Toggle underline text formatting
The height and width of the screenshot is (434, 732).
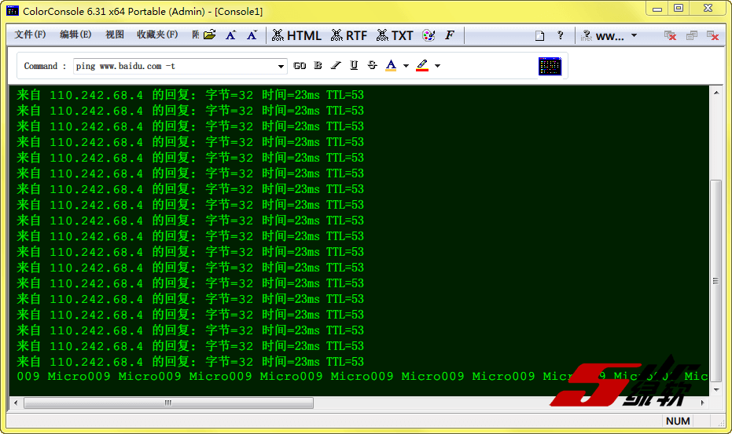point(354,66)
